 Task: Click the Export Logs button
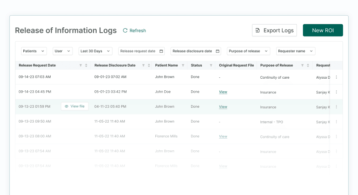[274, 30]
